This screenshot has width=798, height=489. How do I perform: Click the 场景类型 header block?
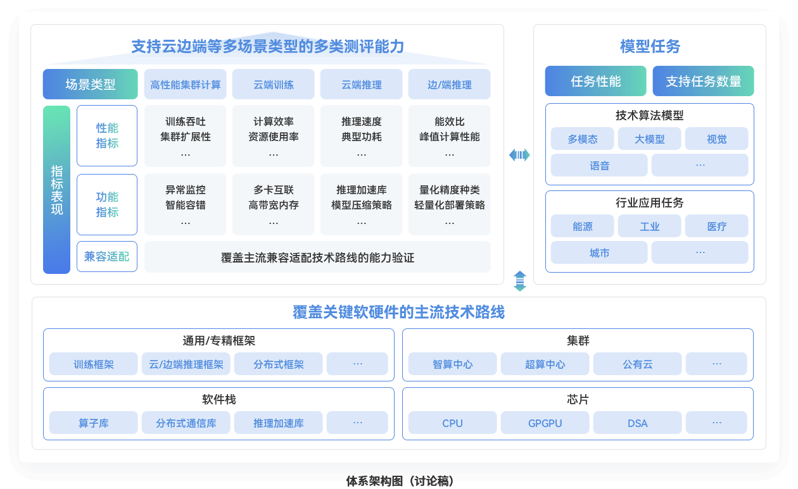click(x=90, y=84)
